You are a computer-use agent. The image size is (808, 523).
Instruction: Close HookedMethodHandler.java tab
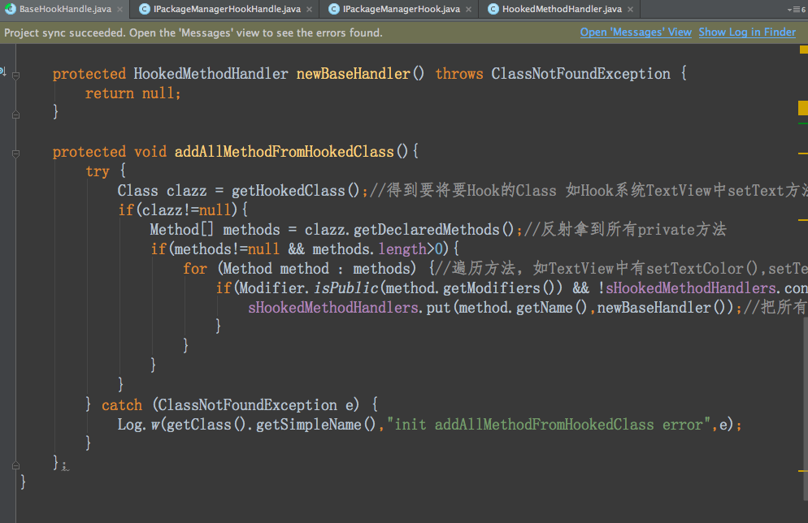pos(630,9)
